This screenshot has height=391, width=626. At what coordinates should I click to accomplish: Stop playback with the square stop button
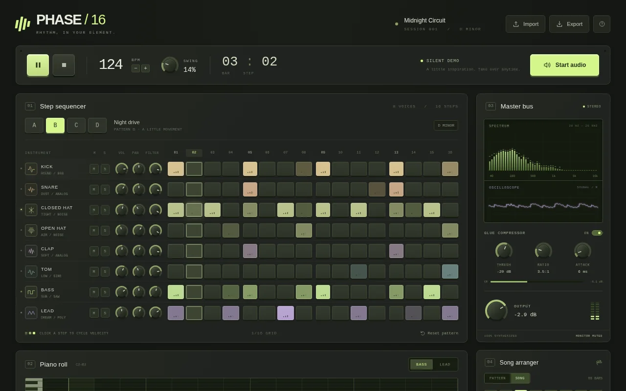point(64,65)
